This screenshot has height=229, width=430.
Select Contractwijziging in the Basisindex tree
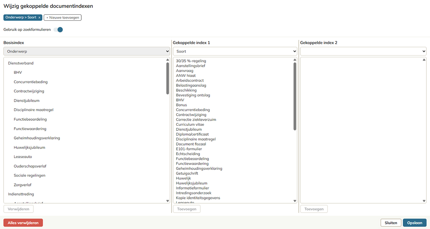29,91
